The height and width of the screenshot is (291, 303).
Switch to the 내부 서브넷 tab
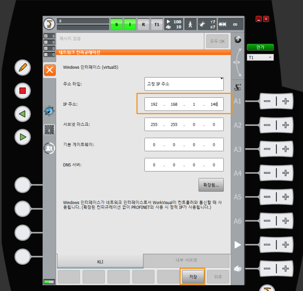(x=186, y=260)
